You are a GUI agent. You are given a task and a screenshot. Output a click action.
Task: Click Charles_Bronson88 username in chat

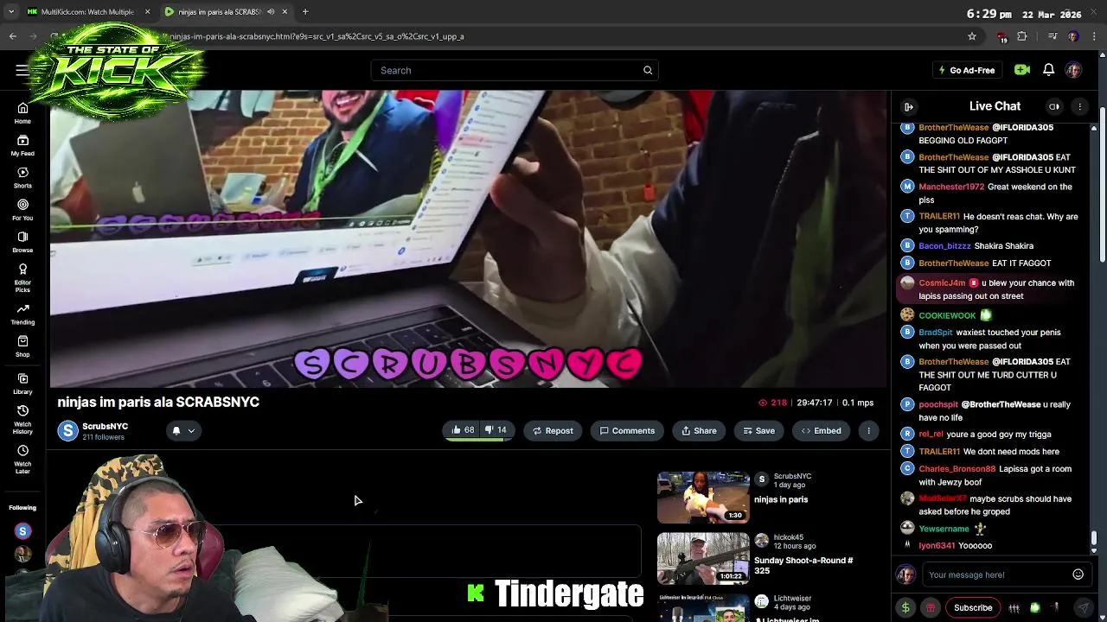[x=957, y=469]
